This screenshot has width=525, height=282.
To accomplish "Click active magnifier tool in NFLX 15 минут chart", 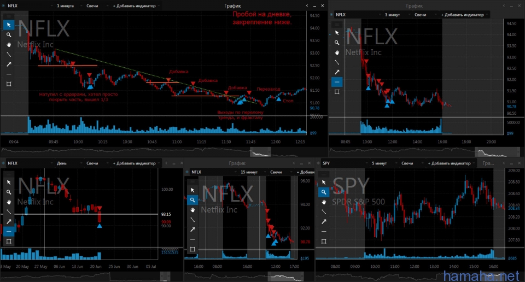I will coord(192,200).
